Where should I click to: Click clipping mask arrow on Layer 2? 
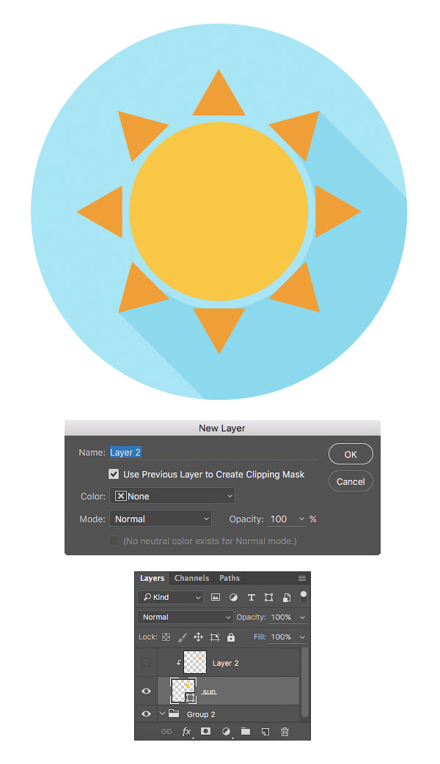point(178,663)
